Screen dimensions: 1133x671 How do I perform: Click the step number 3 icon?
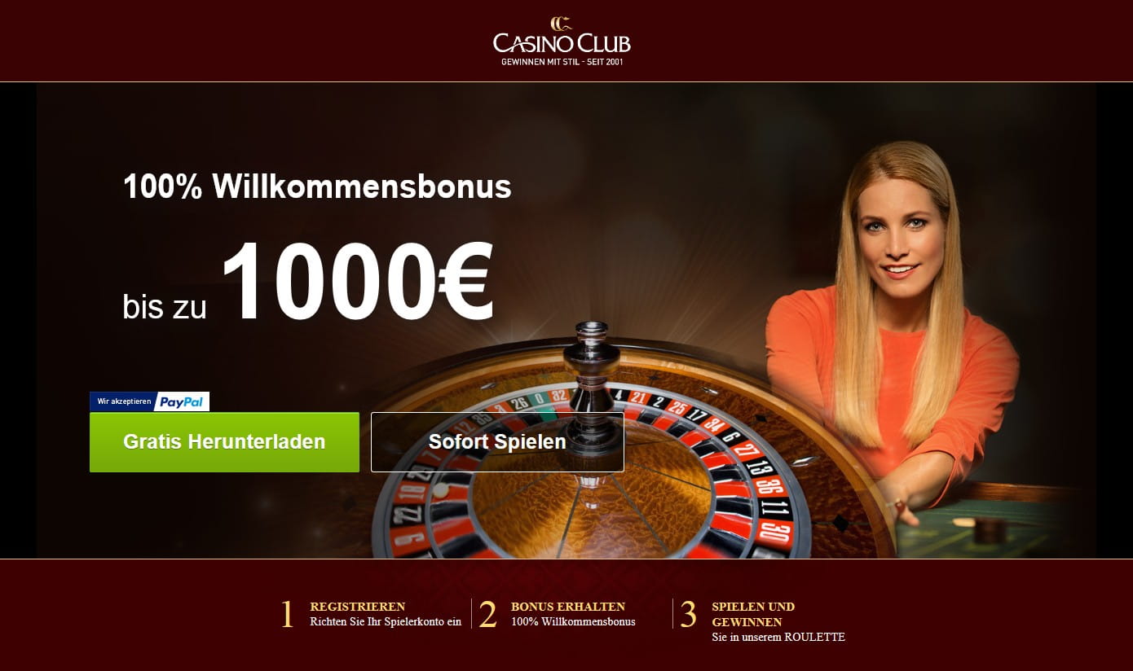688,615
